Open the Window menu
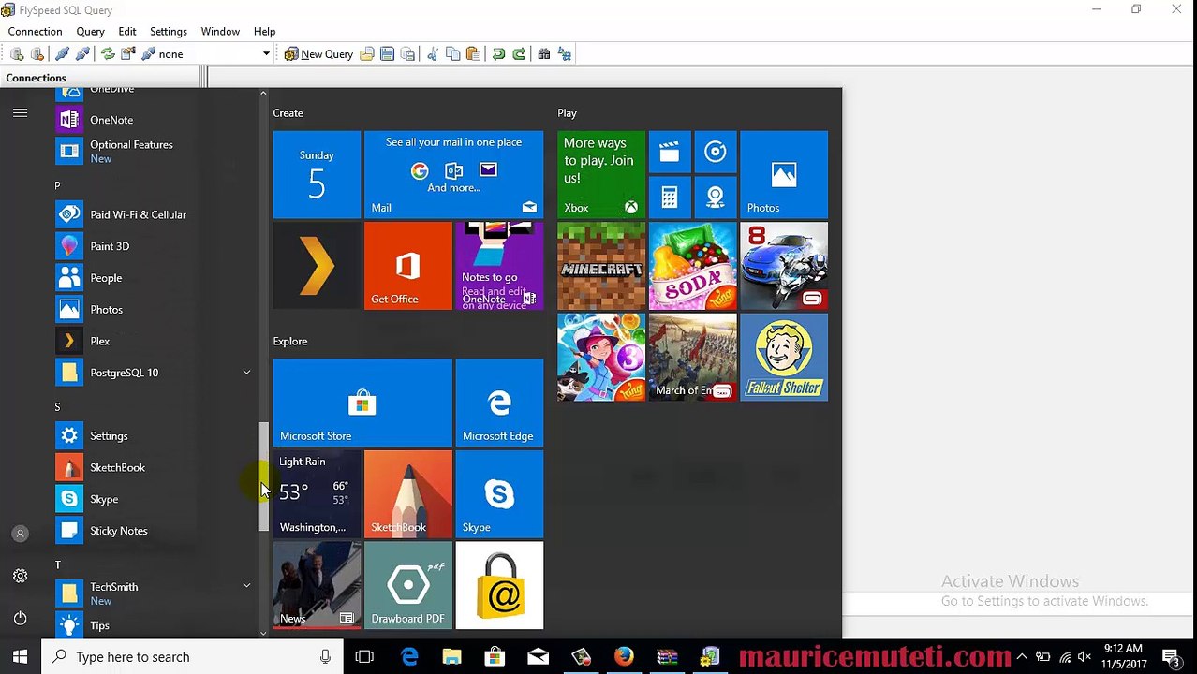 tap(220, 32)
